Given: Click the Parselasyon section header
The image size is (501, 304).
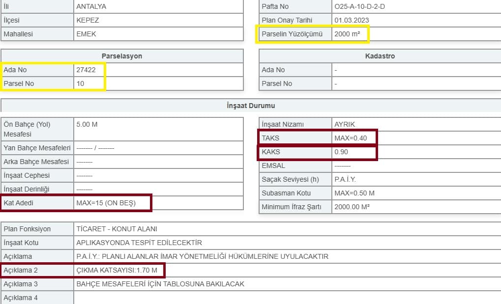Looking at the screenshot, I should point(122,56).
